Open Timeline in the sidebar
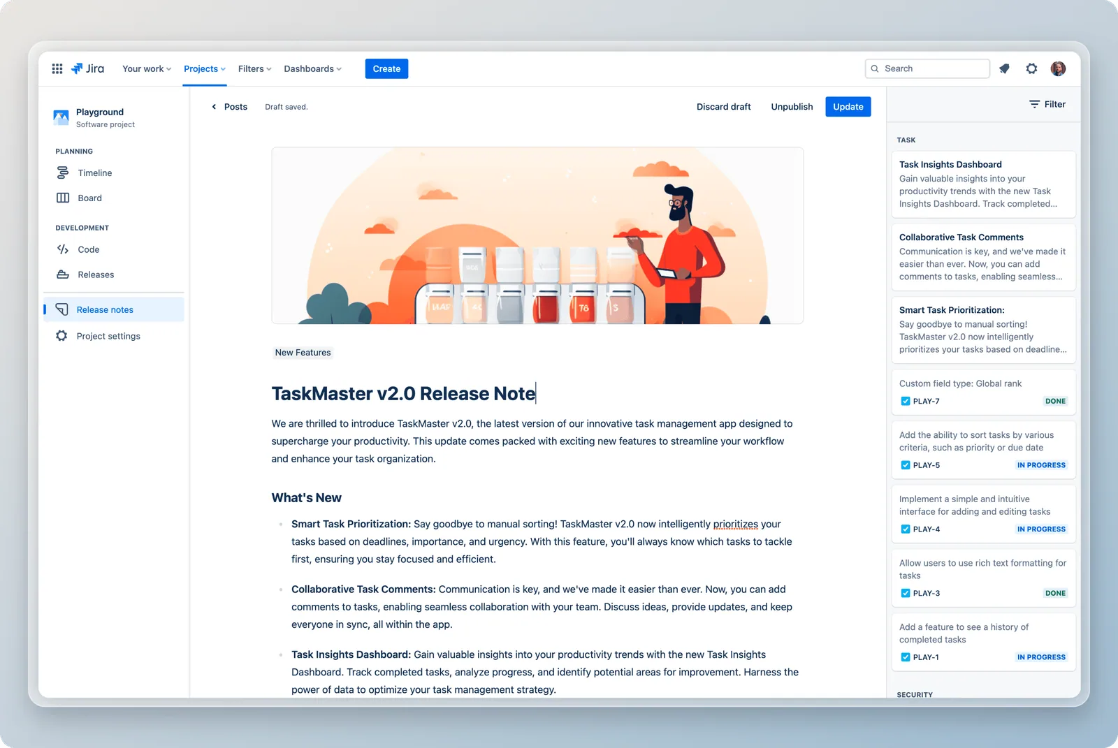 pos(114,173)
